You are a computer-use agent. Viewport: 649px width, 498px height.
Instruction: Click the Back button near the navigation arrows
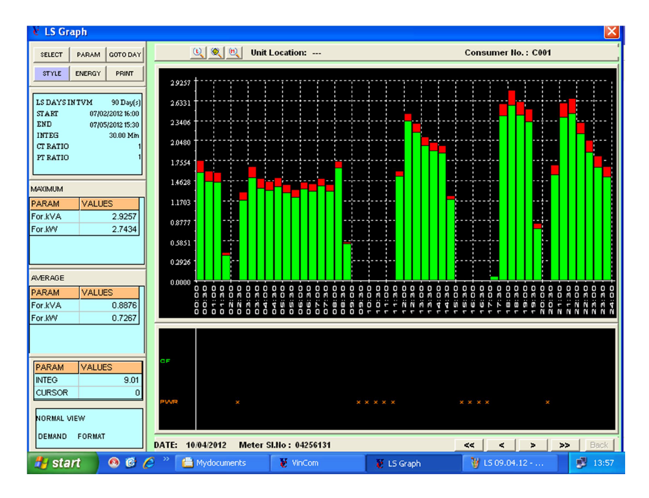click(x=599, y=444)
